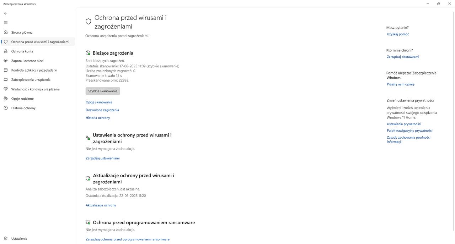Open the Dozwolone zagrożenia link
This screenshot has height=244, width=455.
click(x=102, y=110)
